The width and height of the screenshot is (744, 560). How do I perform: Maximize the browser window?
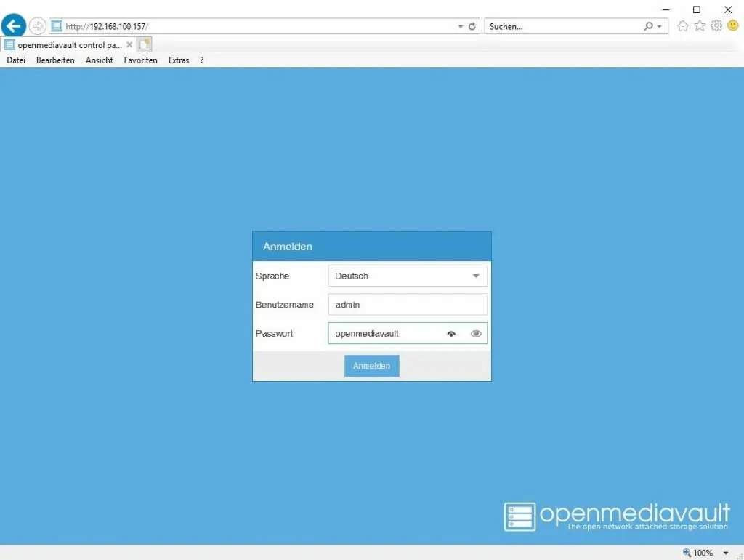pos(697,9)
